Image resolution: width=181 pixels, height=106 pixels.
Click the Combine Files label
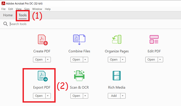tap(79, 51)
